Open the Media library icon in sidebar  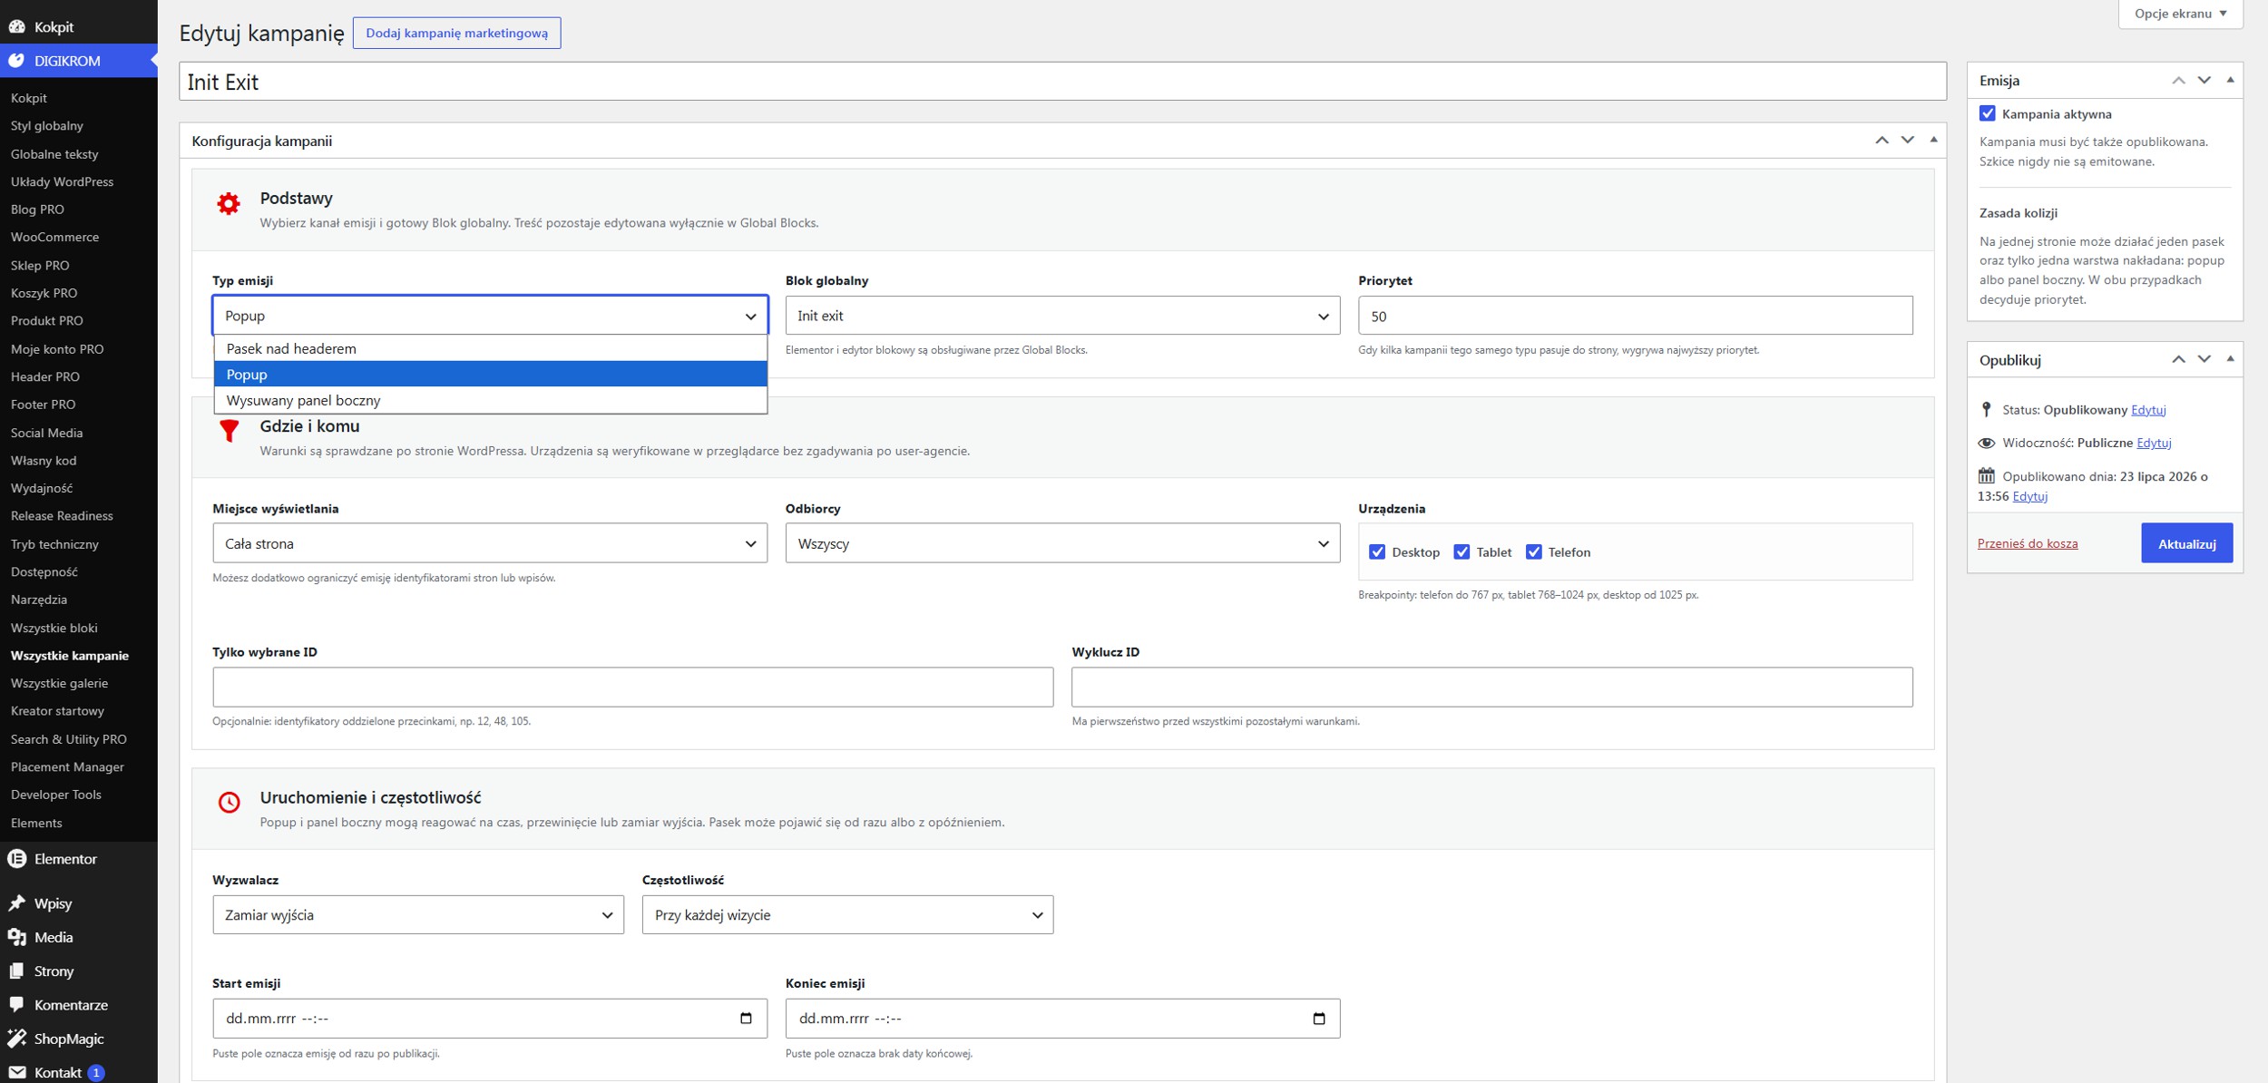click(x=17, y=937)
